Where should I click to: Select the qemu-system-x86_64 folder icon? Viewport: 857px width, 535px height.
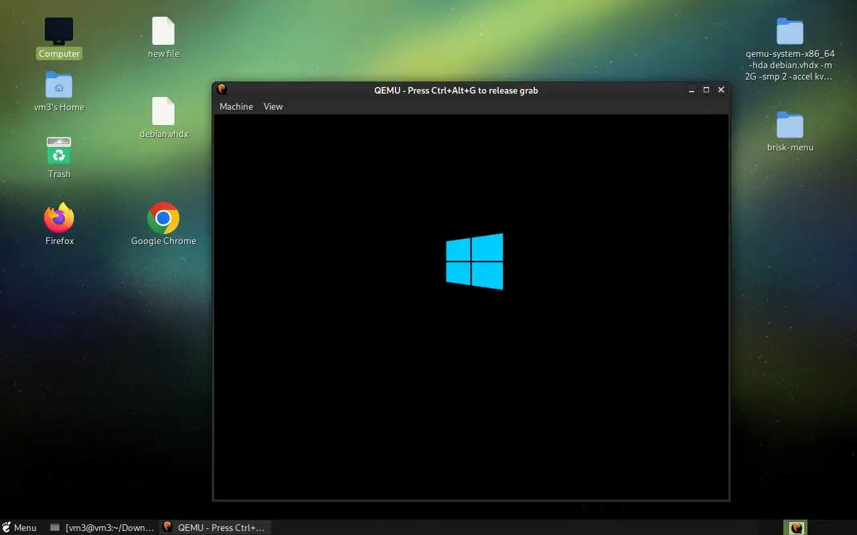(790, 31)
